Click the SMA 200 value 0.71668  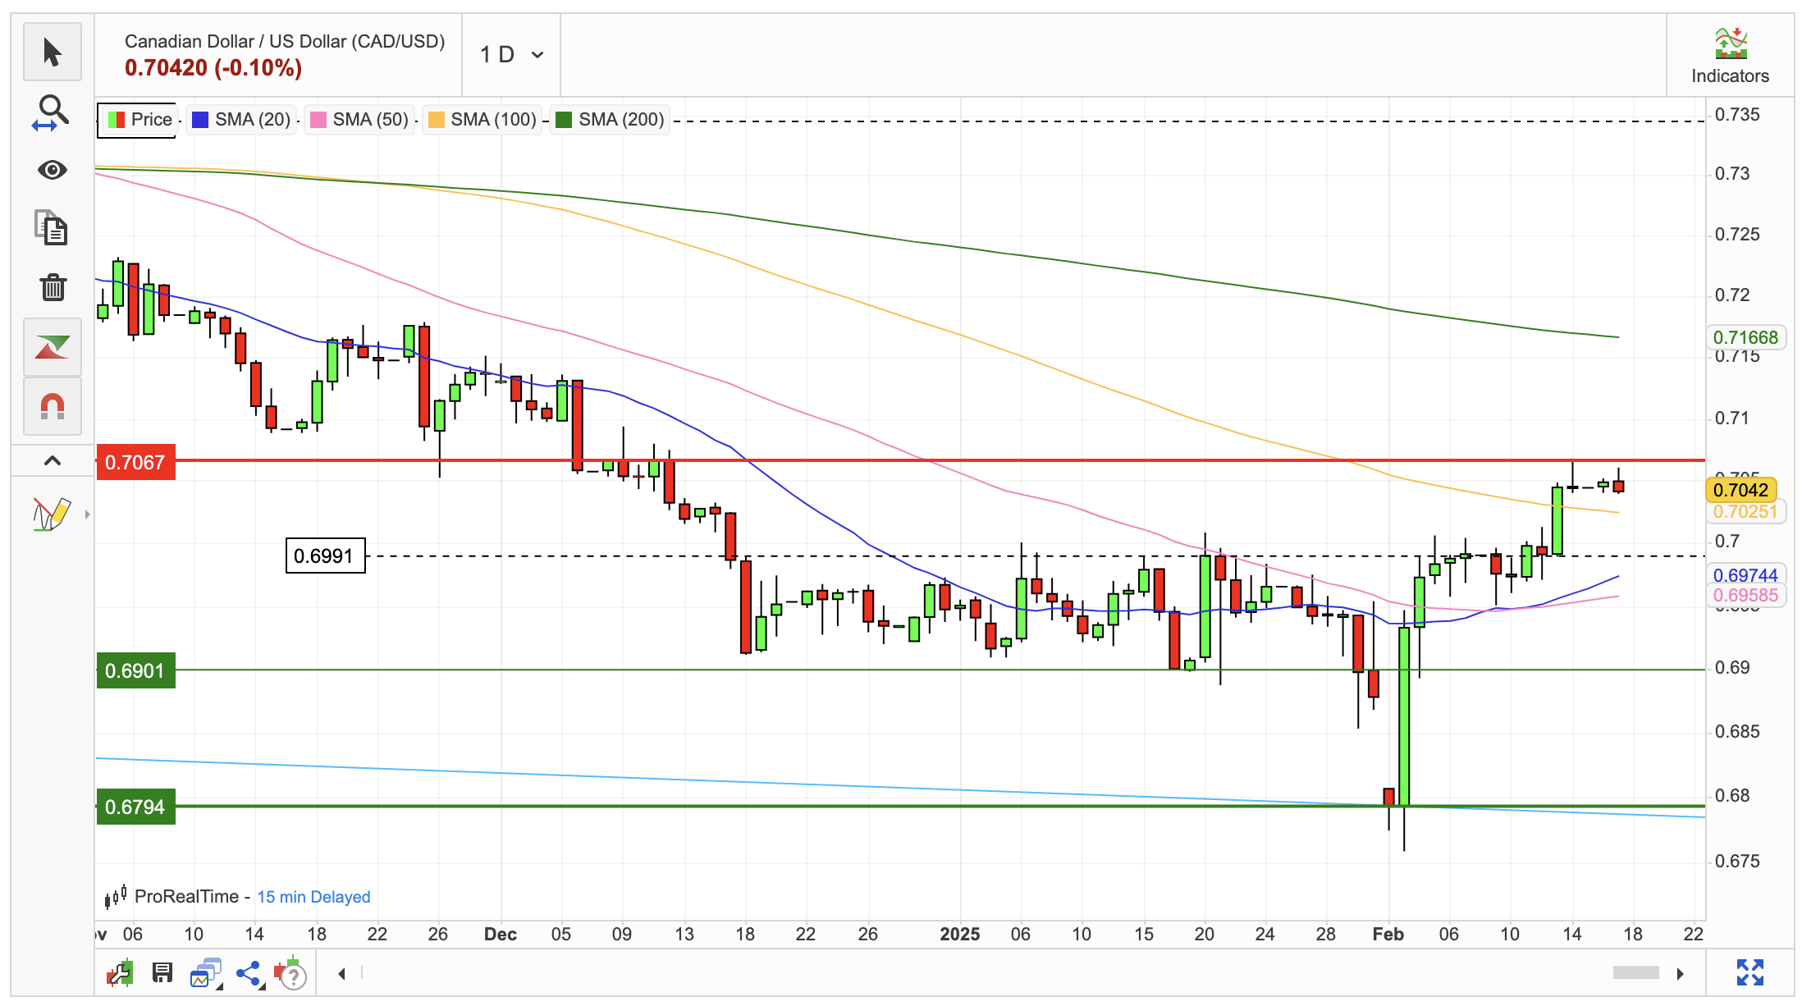tap(1745, 338)
